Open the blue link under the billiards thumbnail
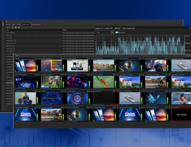The height and width of the screenshot is (147, 191). click(20, 89)
